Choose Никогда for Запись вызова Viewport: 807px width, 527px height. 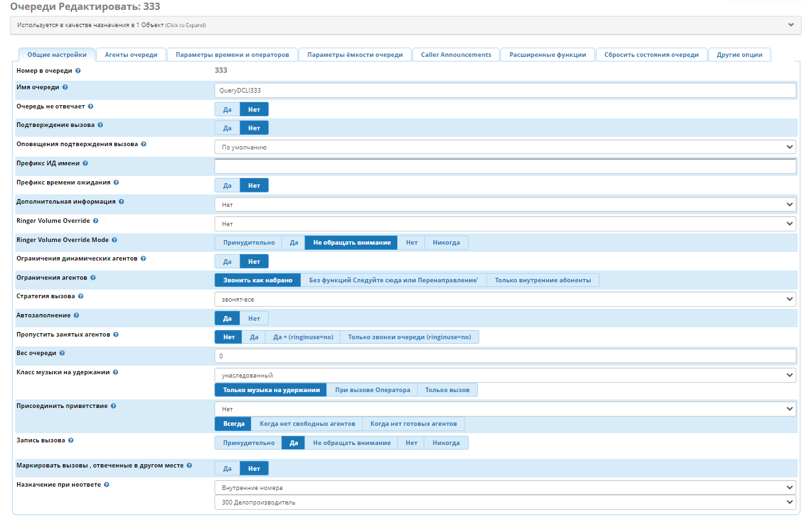(446, 443)
